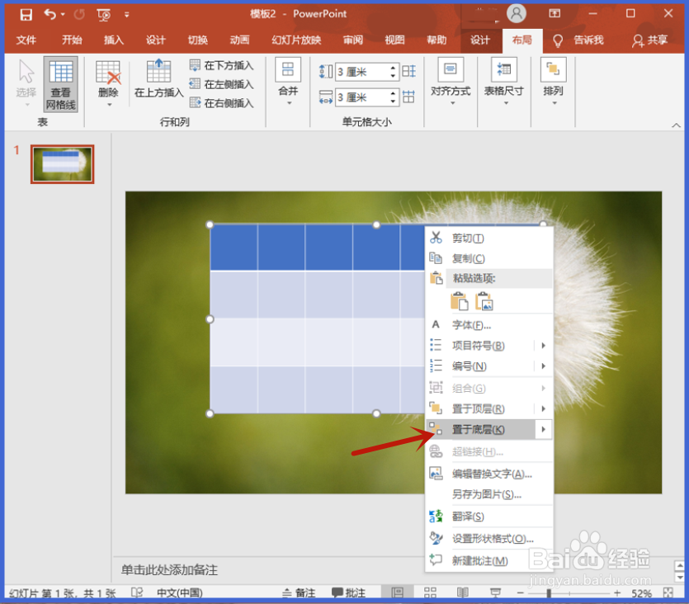Image resolution: width=689 pixels, height=604 pixels.
Task: Toggle 批注 comments pane in status bar
Action: [x=348, y=593]
